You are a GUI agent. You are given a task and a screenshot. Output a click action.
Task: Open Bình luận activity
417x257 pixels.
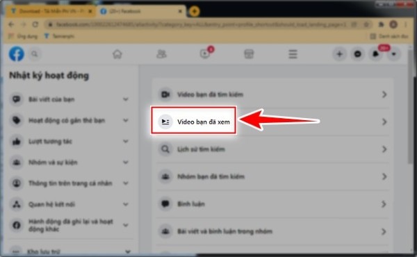tap(272, 204)
